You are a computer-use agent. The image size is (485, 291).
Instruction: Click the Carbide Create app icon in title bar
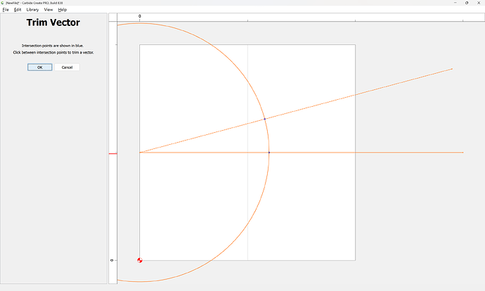[x=3, y=3]
